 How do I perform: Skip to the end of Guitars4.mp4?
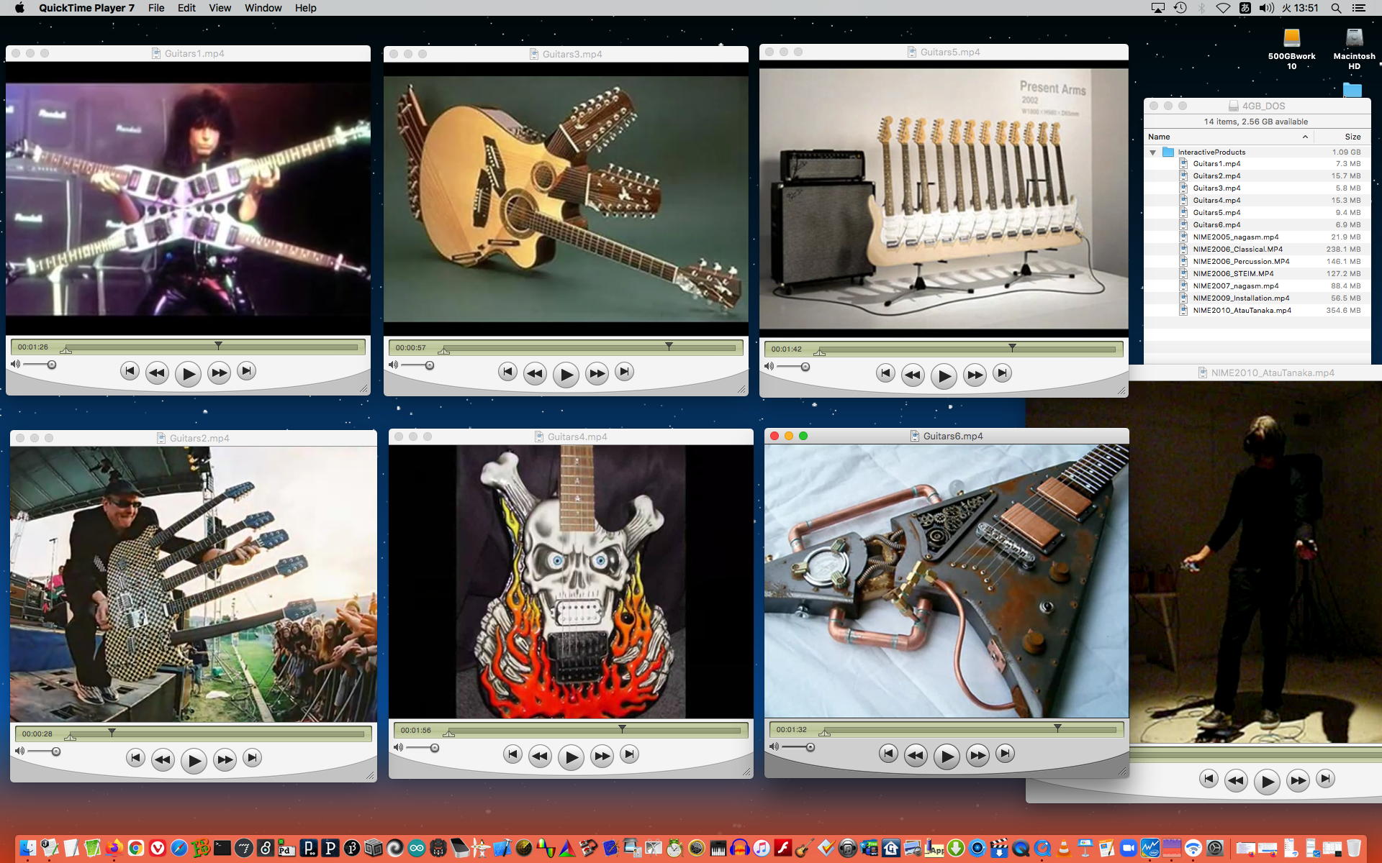629,754
